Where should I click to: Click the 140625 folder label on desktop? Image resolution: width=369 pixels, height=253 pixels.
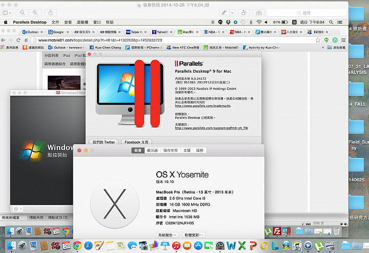(357, 180)
